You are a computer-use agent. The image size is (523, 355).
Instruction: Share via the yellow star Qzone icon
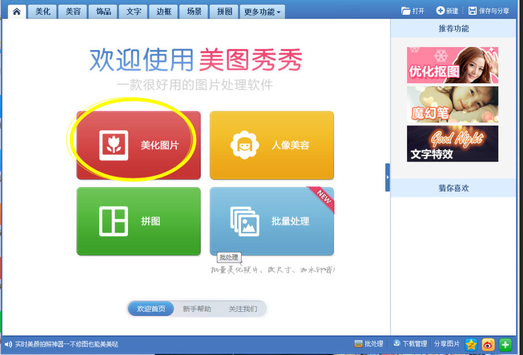click(x=471, y=345)
